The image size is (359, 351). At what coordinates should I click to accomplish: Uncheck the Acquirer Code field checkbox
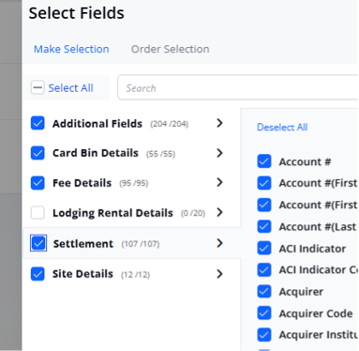coord(264,313)
